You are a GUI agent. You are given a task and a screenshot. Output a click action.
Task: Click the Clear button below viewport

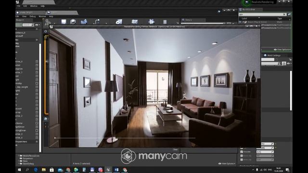pos(175,149)
